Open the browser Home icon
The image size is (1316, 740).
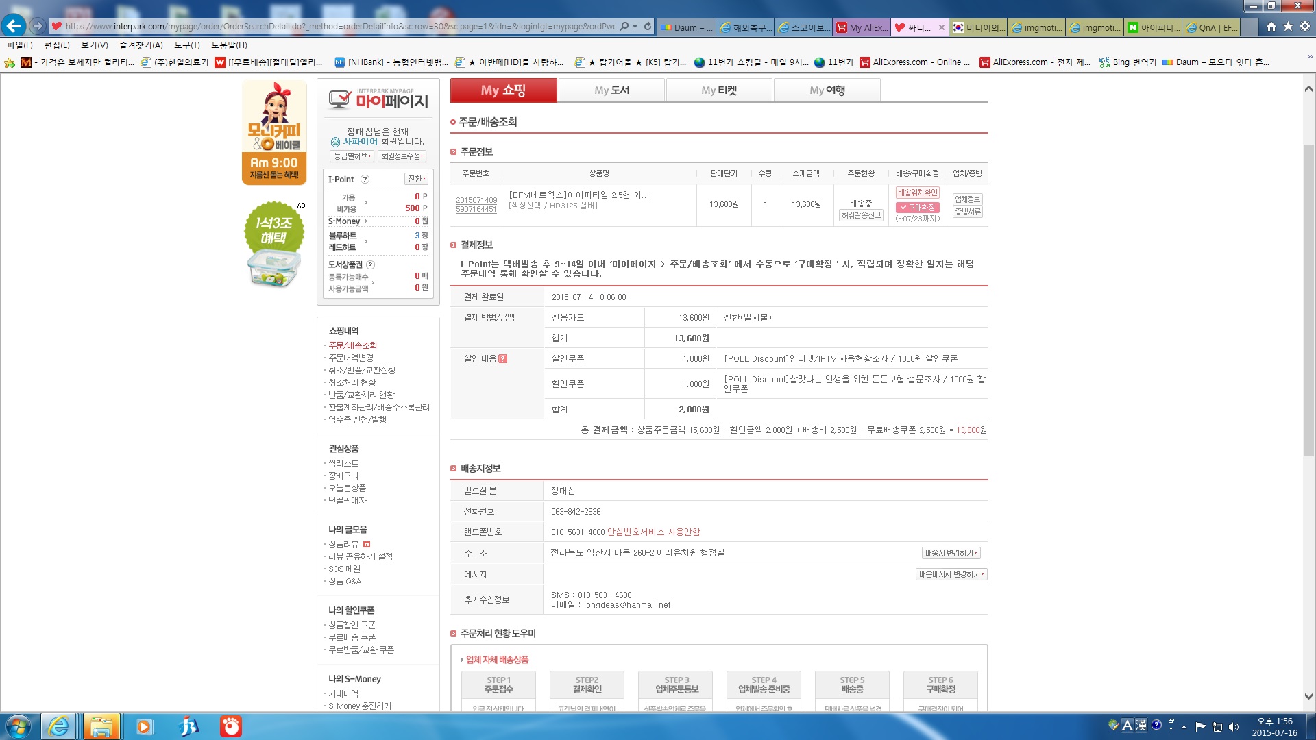pyautogui.click(x=1271, y=27)
